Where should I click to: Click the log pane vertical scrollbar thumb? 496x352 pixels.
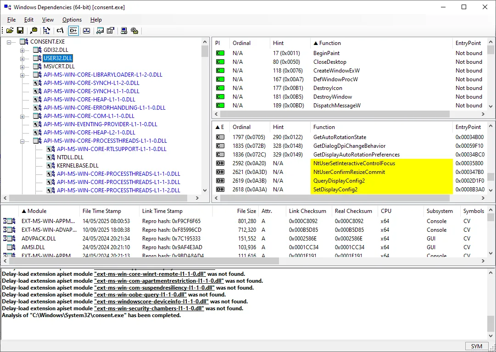tap(490, 323)
